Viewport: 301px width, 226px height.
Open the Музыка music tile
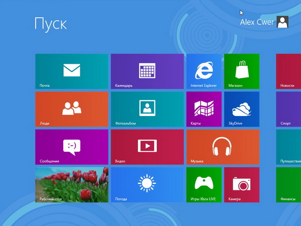[x=223, y=147]
